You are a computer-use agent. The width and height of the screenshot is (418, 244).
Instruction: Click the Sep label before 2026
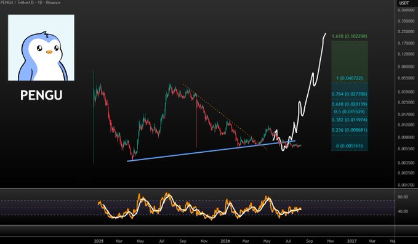(x=183, y=241)
